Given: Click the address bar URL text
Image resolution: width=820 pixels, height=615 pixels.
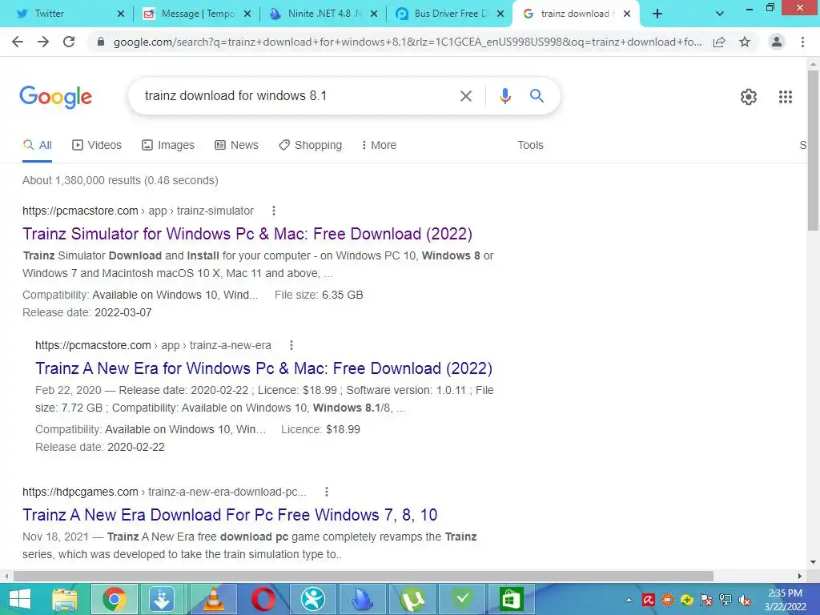Looking at the screenshot, I should click(408, 42).
